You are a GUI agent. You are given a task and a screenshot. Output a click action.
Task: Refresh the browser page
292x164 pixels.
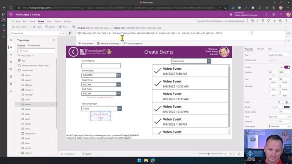click(11, 8)
